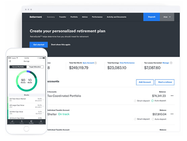Click the $57,810.04 balance
This screenshot has width=187, height=141.
pos(159,114)
